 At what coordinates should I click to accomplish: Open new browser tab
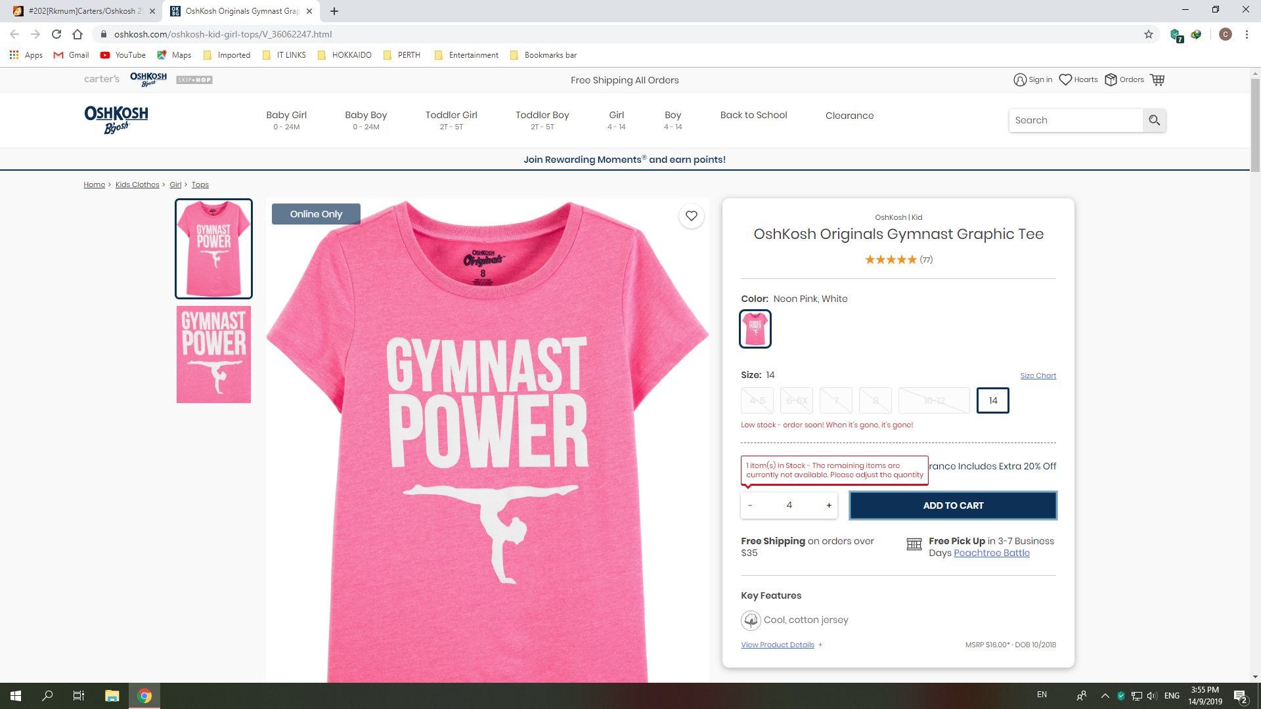click(x=334, y=11)
